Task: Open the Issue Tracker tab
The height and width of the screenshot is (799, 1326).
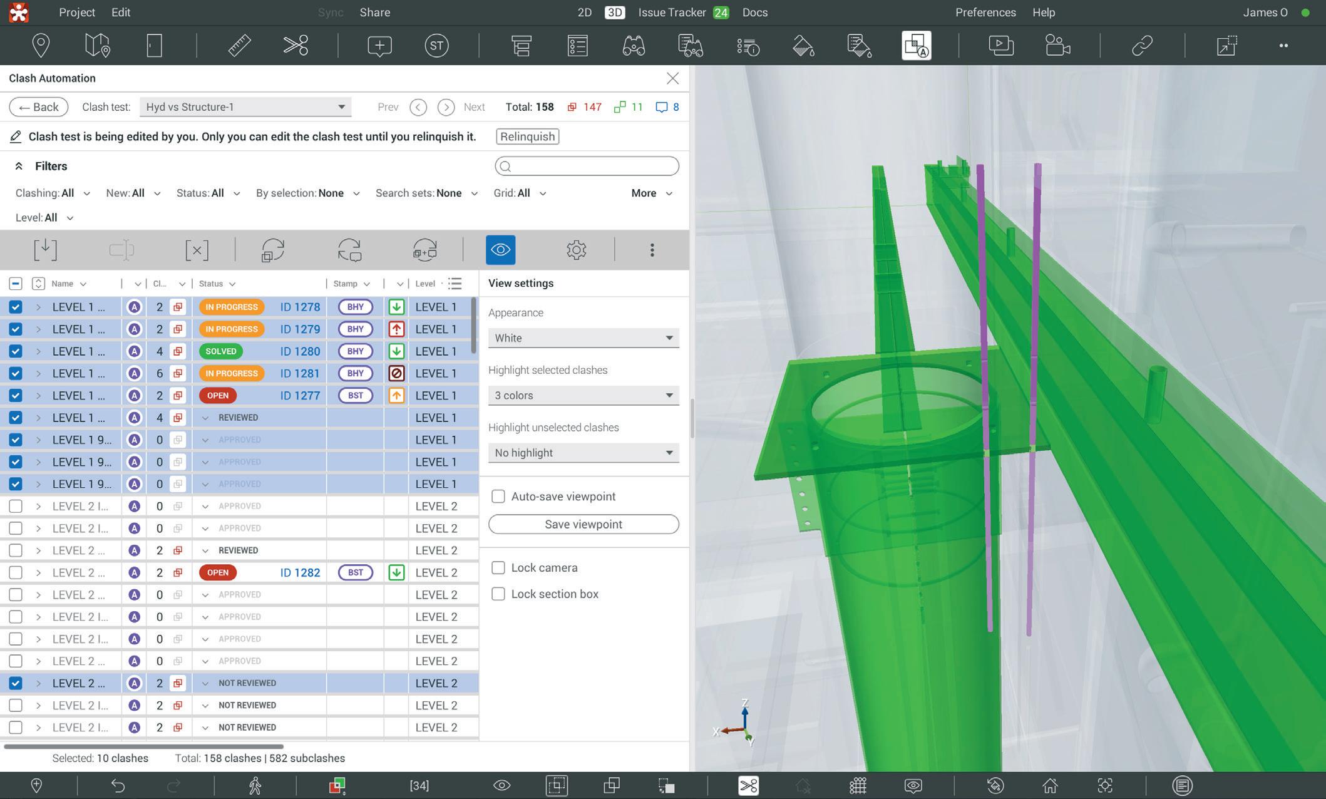Action: (672, 13)
